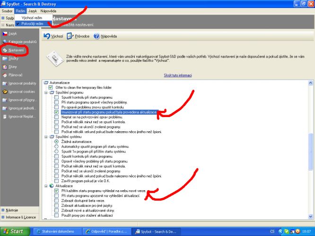This screenshot has width=315, height=236.
Task: Enable Počkat než se ukončí zvolené programy under Spuštění programu
Action: point(56,126)
